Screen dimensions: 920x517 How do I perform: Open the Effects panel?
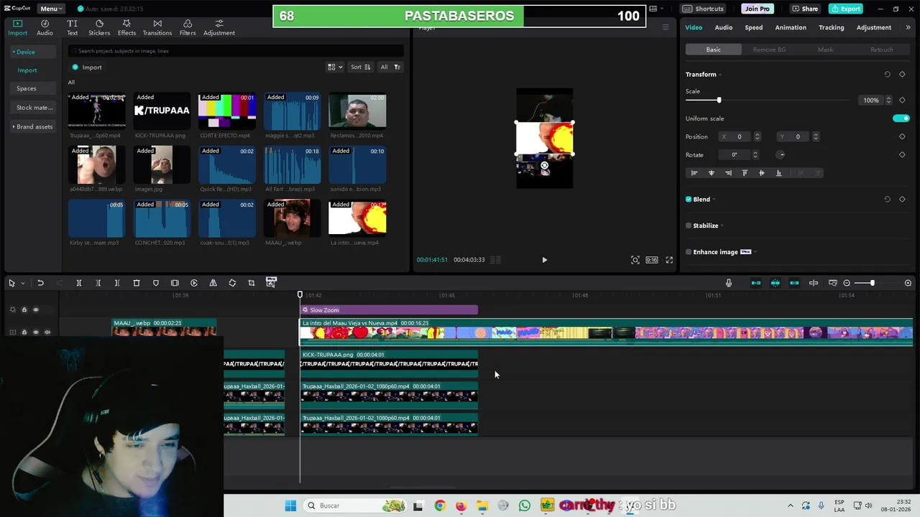coord(126,27)
